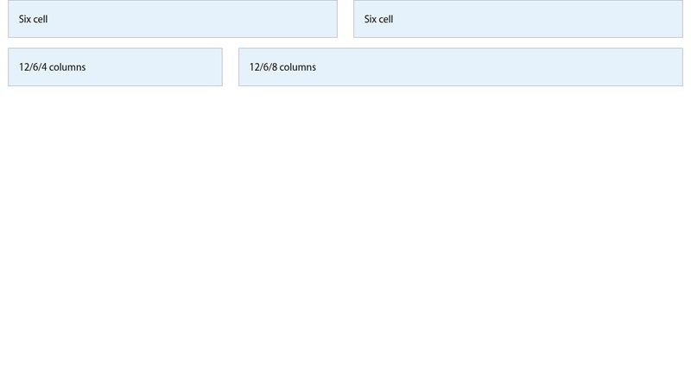The width and height of the screenshot is (691, 388).
Task: Click the center of the 12/6/8 columns cell
Action: click(x=460, y=67)
